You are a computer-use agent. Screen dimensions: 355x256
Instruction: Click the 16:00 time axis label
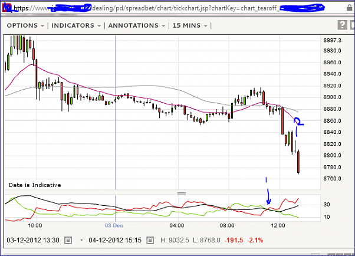tap(35, 226)
